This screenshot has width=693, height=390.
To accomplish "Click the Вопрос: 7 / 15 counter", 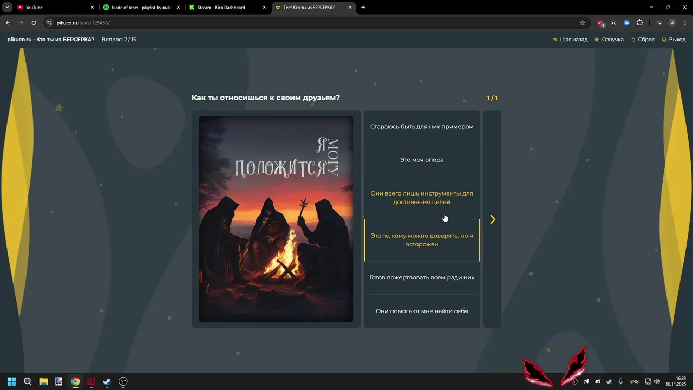I will 119,40.
